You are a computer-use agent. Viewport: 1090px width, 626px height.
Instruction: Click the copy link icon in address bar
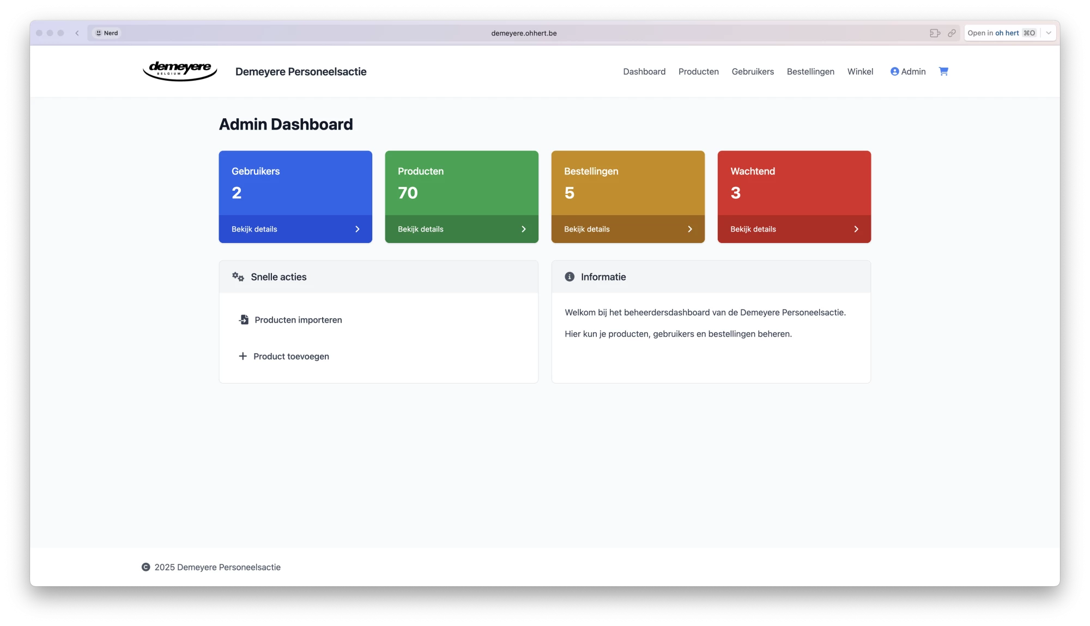point(952,33)
